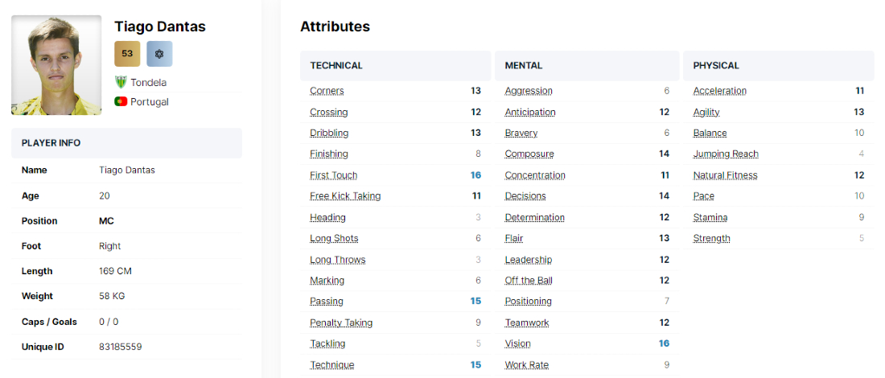
Task: Click the Vision attribute link
Action: tap(518, 343)
